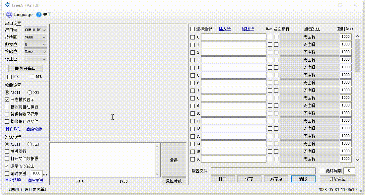Check 选择全部 checkbox
This screenshot has width=365, height=195.
pyautogui.click(x=192, y=29)
